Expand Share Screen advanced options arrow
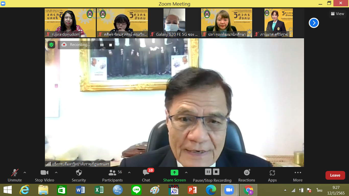The image size is (349, 196). [x=186, y=173]
